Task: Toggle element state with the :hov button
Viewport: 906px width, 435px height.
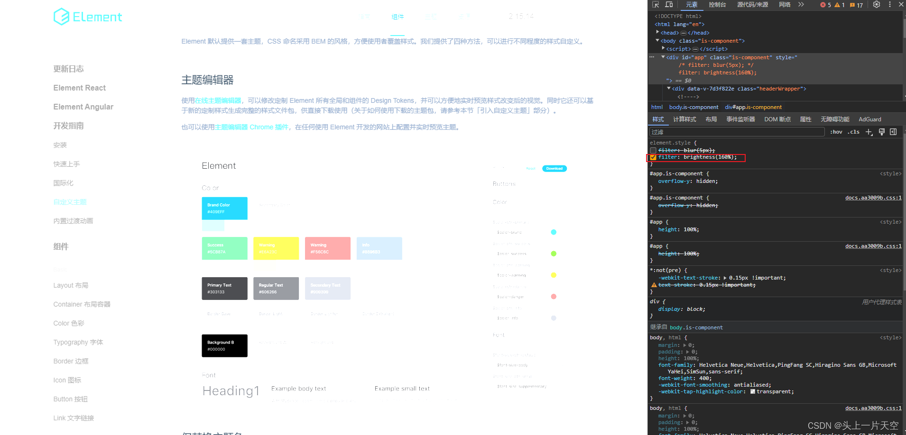Action: click(836, 132)
